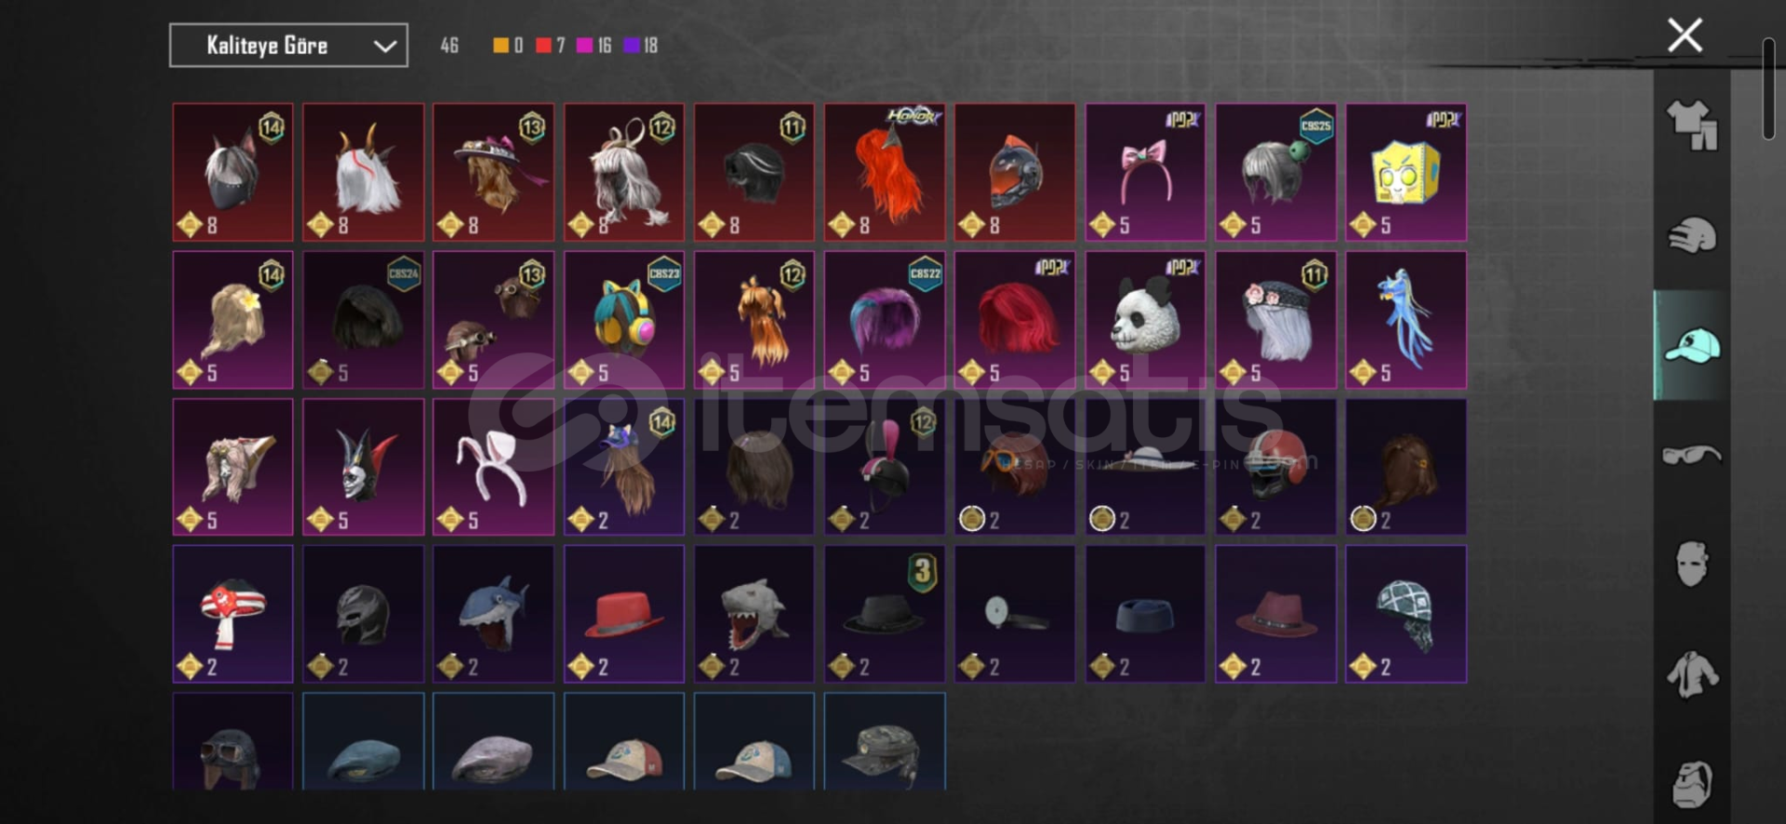Select the panda head item

pyautogui.click(x=1145, y=320)
